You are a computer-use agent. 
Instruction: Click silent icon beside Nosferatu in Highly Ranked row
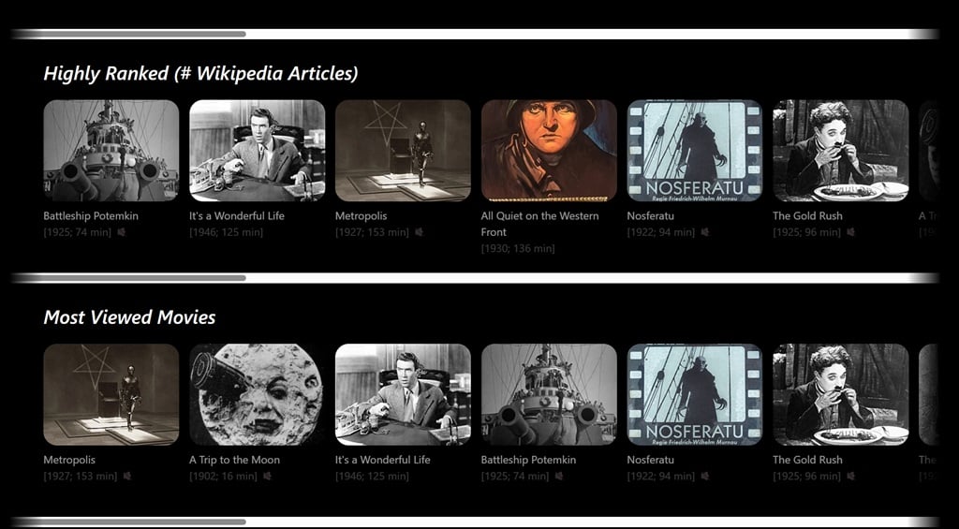point(704,232)
